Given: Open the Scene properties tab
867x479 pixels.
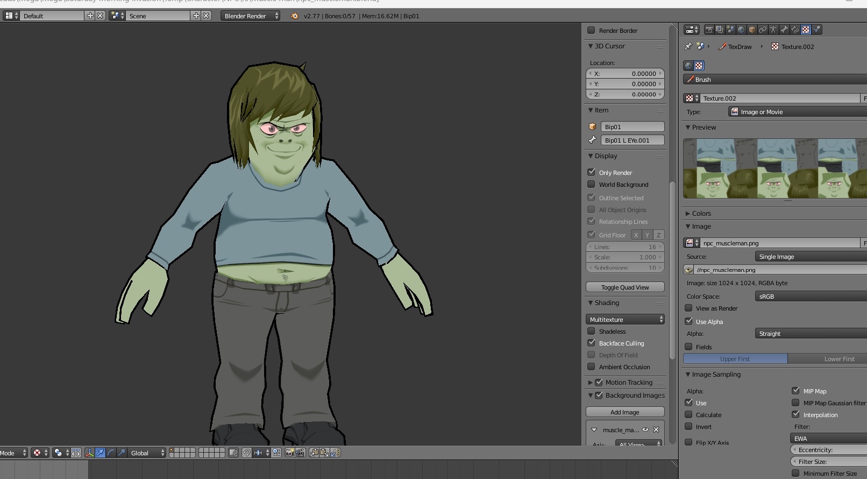Looking at the screenshot, I should [730, 30].
